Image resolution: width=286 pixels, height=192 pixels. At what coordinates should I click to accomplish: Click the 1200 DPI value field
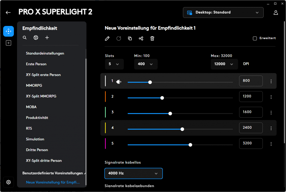coord(251,96)
